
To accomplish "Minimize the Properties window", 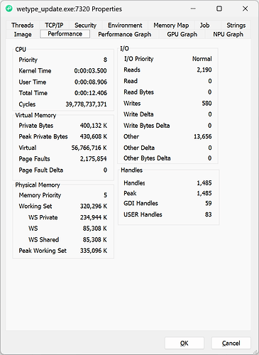I will coord(193,9).
